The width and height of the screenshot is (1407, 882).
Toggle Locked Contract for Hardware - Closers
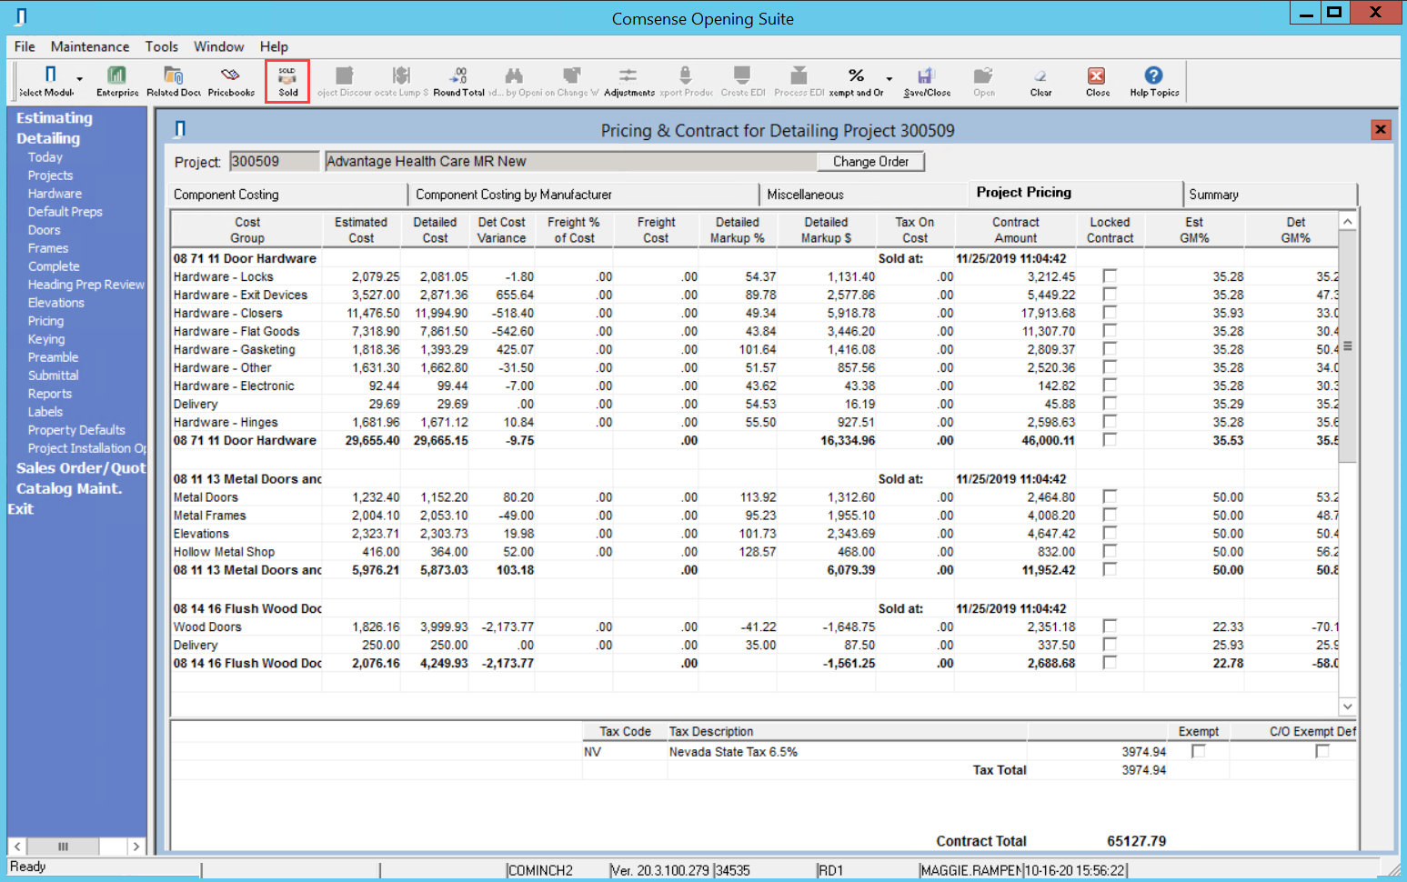coord(1110,312)
